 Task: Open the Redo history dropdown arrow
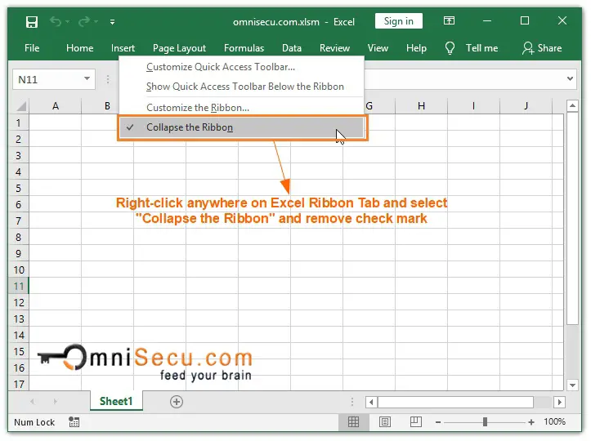coord(96,22)
